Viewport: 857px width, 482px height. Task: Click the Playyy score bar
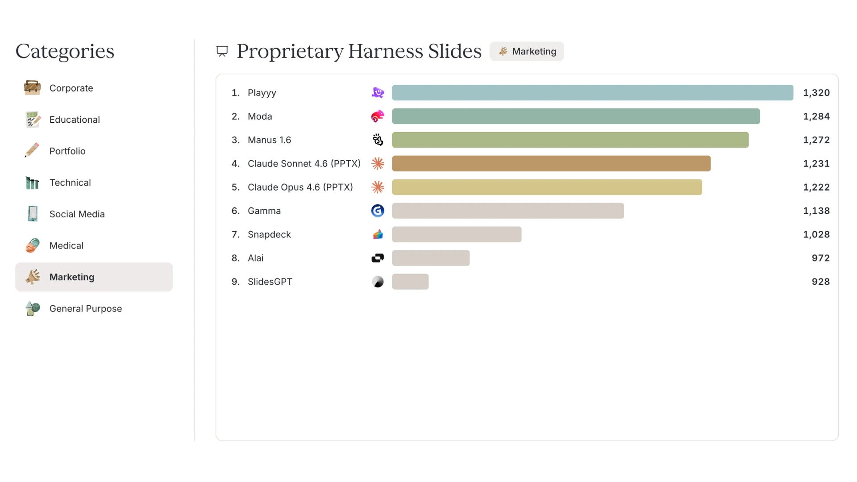pyautogui.click(x=593, y=93)
